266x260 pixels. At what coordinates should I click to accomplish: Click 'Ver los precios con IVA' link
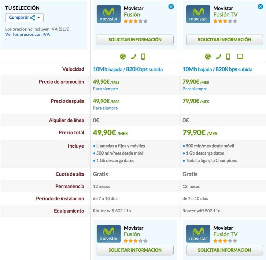coord(28,34)
